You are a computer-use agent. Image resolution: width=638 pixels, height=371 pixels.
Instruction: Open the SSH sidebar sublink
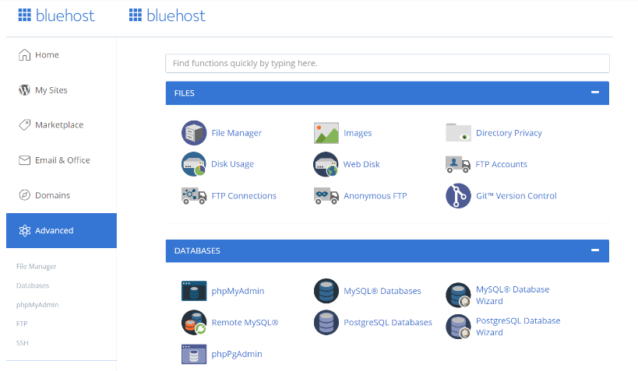[23, 343]
